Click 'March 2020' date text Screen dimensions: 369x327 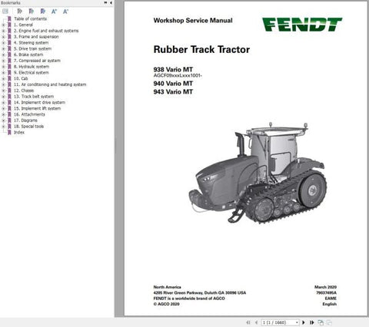(x=325, y=287)
